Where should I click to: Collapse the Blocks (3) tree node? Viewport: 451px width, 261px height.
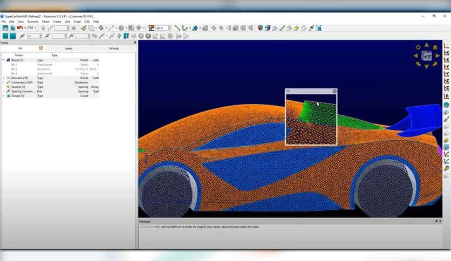3,60
